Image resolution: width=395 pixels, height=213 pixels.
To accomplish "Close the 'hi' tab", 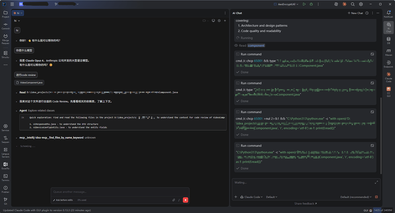I will point(21,13).
